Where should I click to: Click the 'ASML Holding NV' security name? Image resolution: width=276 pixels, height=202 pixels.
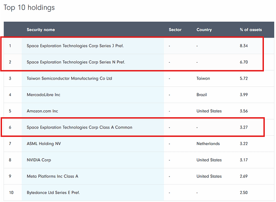[44, 143]
